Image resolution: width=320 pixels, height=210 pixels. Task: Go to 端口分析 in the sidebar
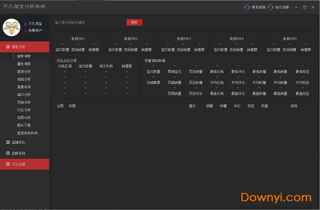(24, 94)
